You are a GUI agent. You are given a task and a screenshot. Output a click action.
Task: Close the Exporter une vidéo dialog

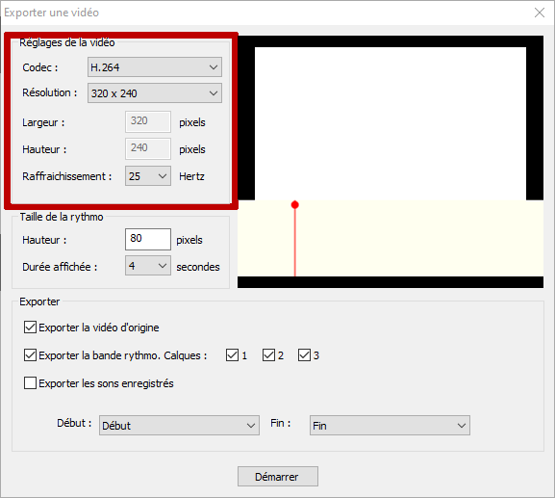coord(540,13)
